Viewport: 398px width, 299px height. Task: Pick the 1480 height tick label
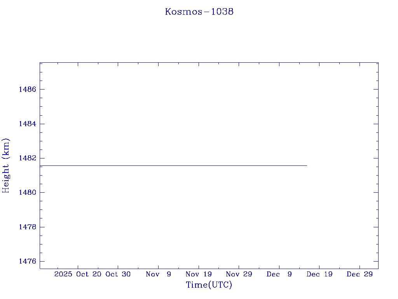point(27,193)
